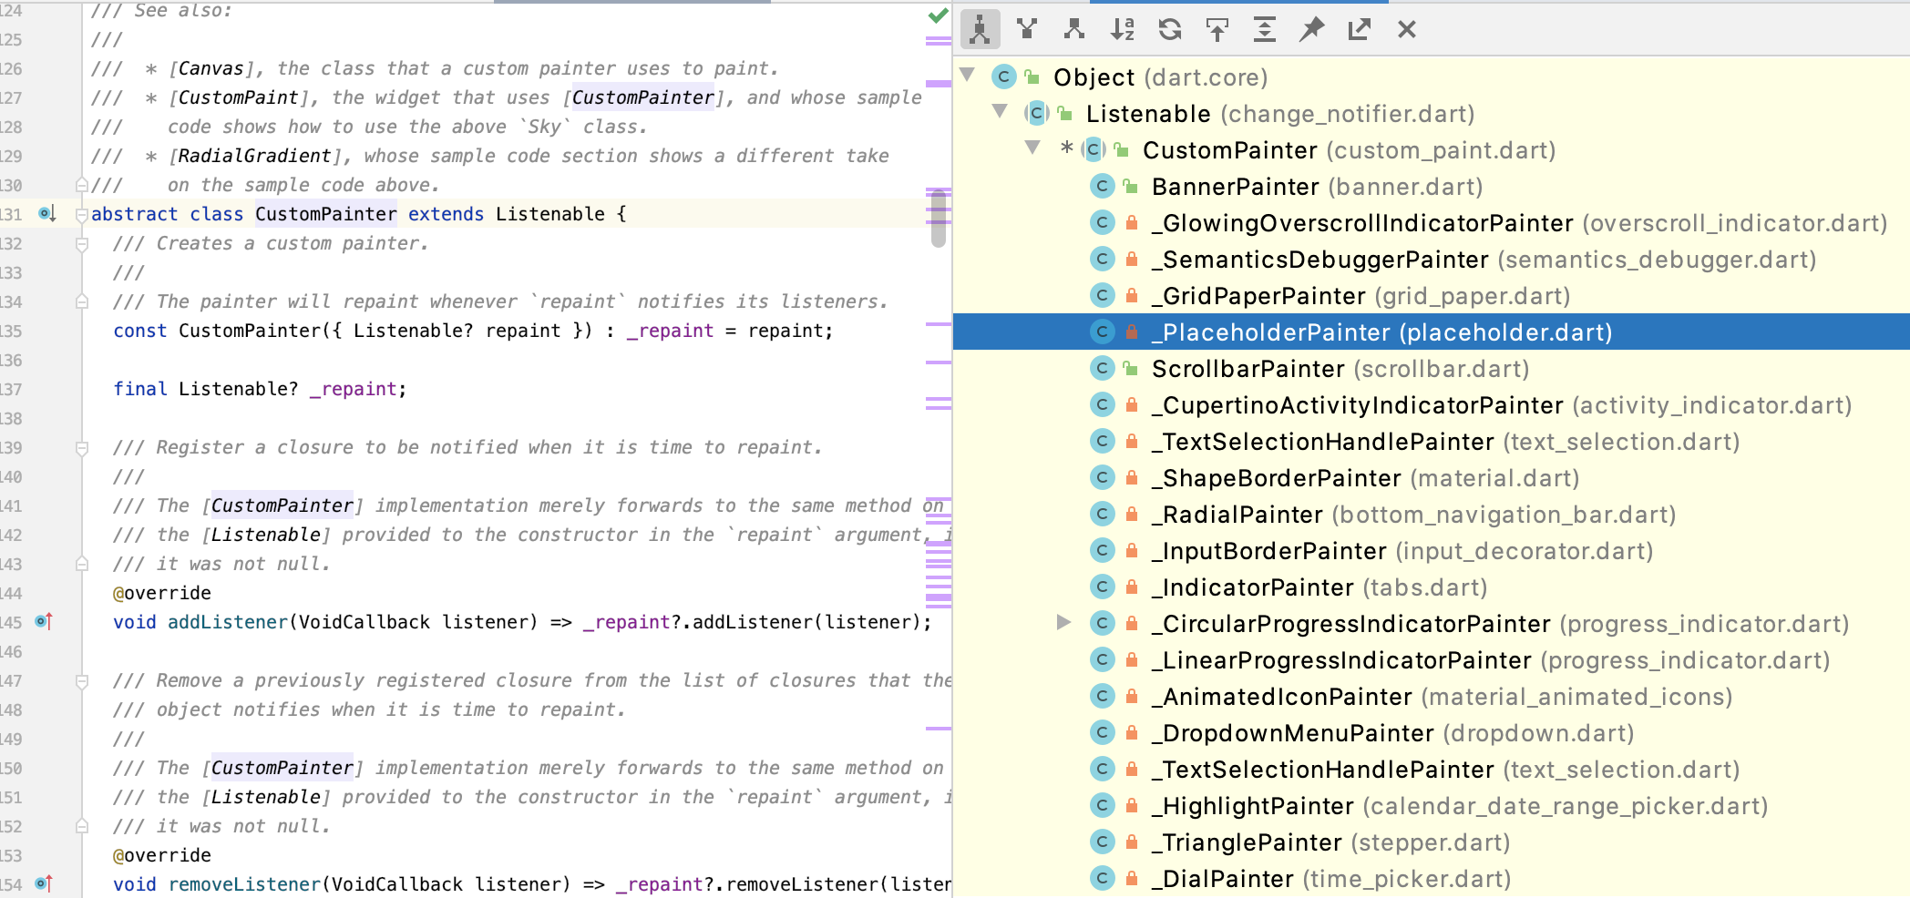Enable Scroll from Source in hierarchy toolbar
1910x898 pixels.
click(1218, 29)
